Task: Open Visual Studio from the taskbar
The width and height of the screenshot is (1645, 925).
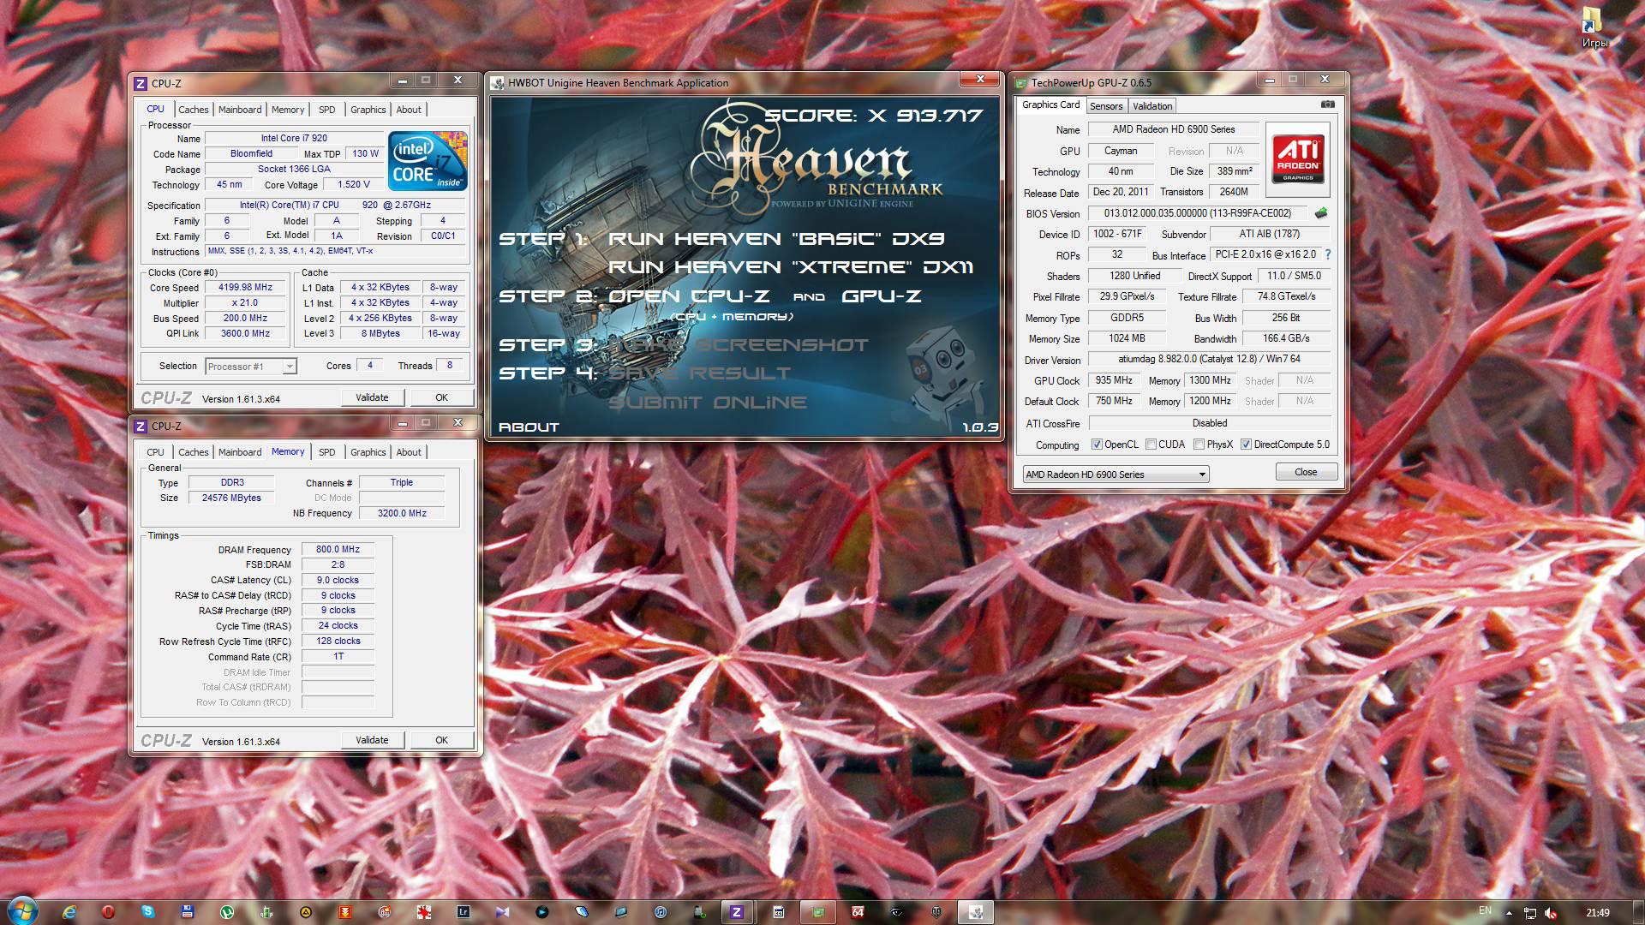Action: point(503,912)
